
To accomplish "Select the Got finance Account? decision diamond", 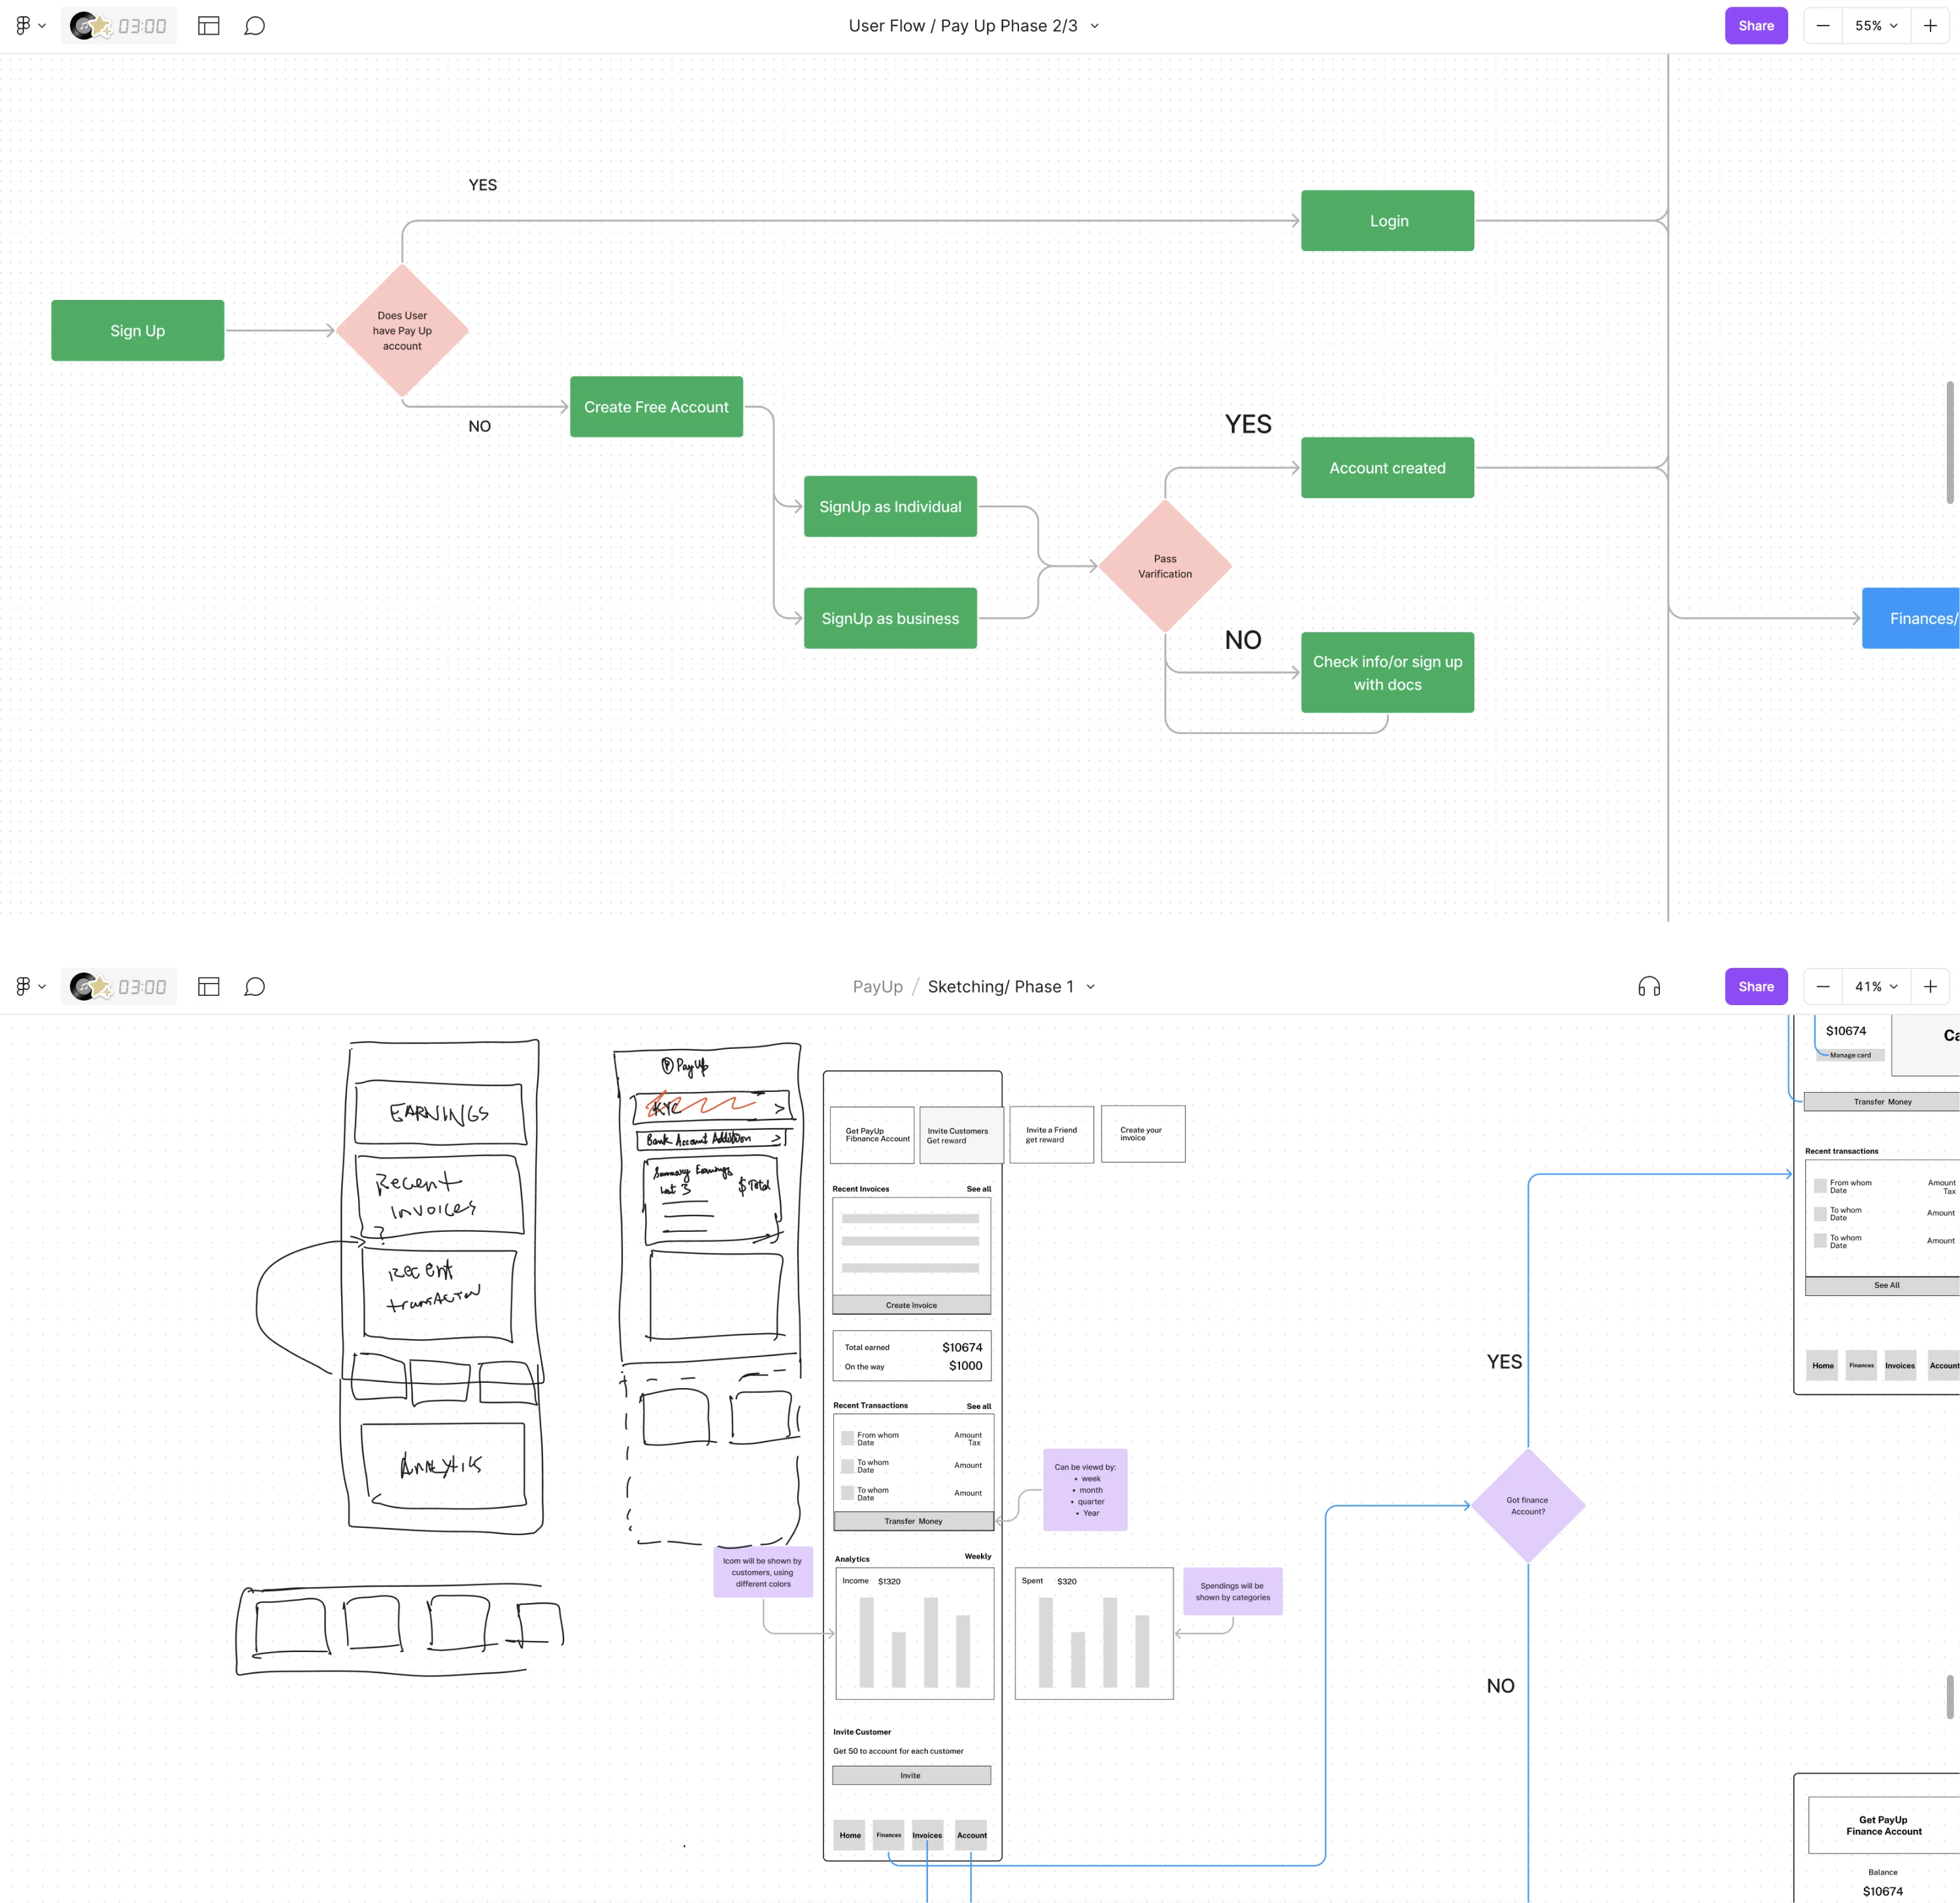I will (x=1527, y=1506).
